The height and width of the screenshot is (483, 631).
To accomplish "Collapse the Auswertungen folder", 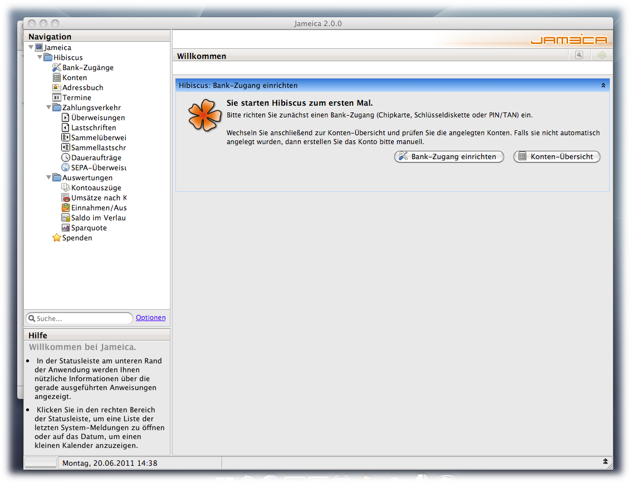I will coord(48,178).
